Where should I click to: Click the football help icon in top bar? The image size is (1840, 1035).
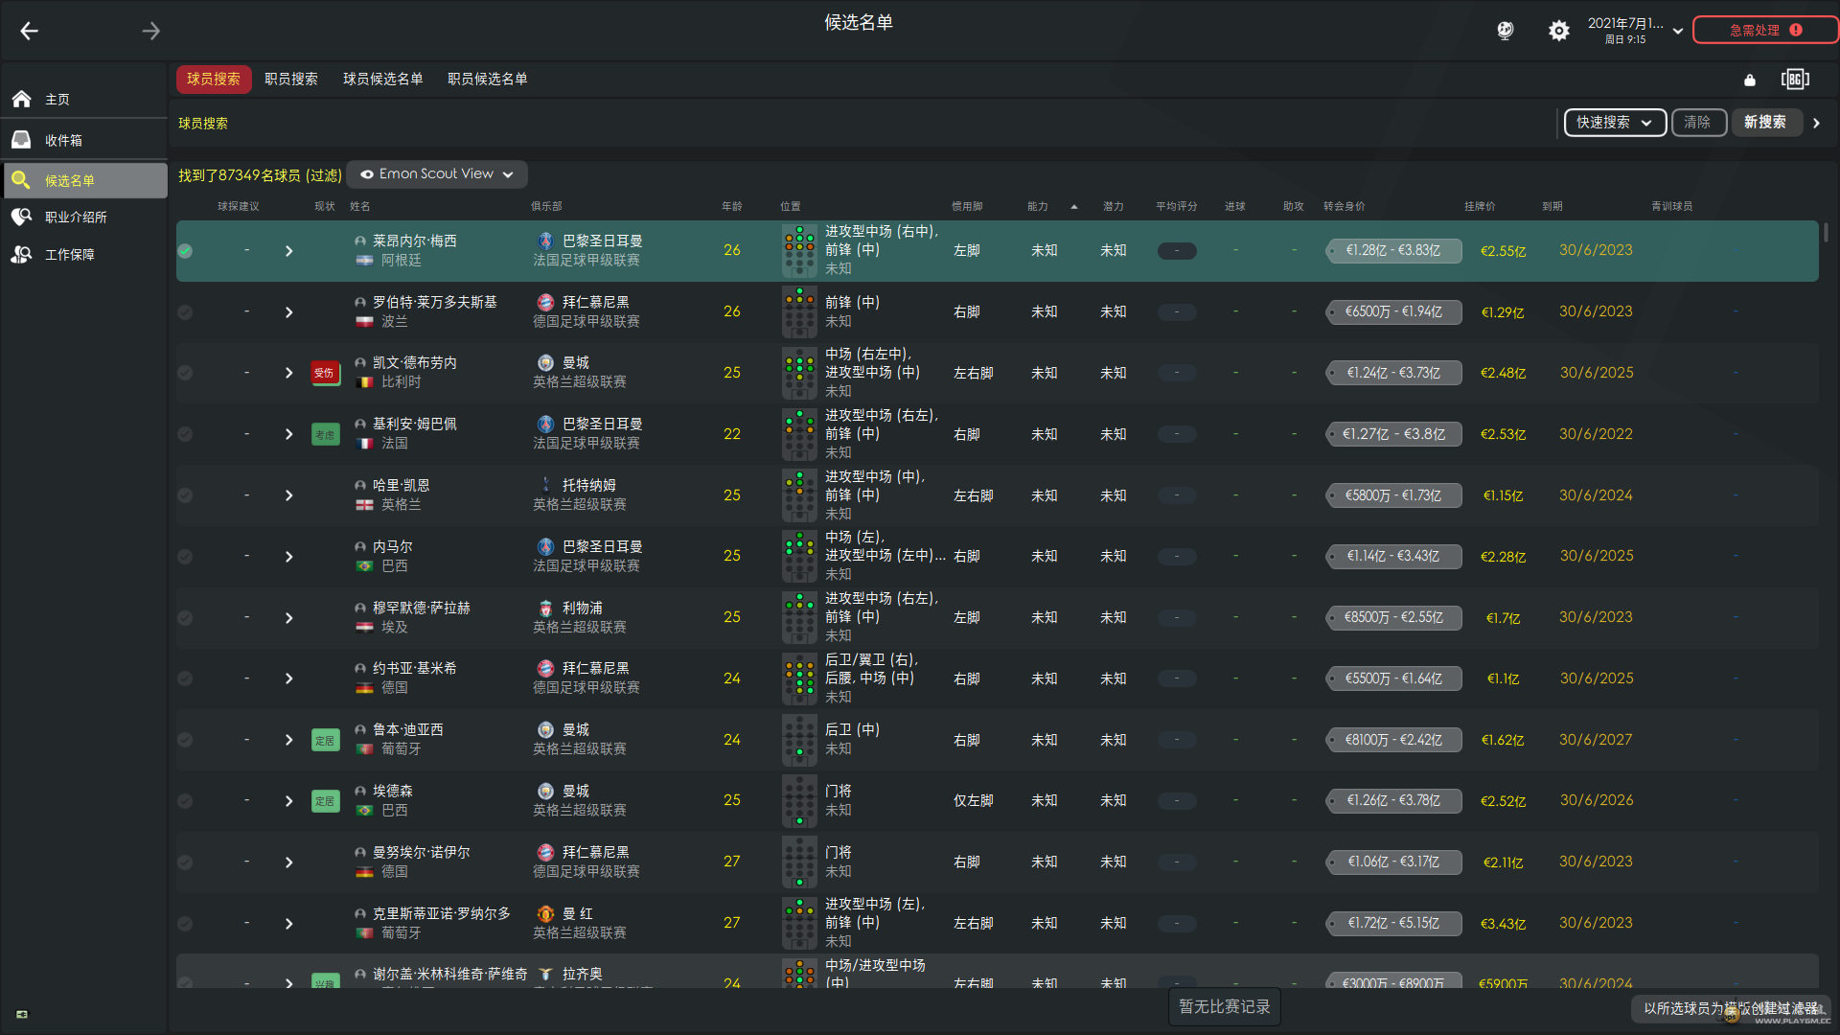1505,31
